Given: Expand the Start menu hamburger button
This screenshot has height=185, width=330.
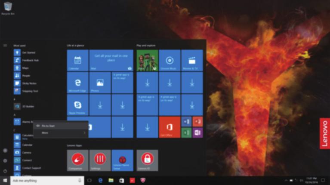Looking at the screenshot, I should point(5,46).
